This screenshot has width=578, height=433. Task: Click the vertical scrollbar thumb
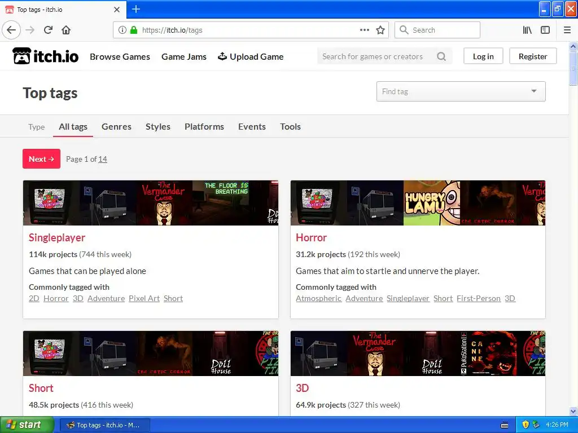(x=573, y=68)
